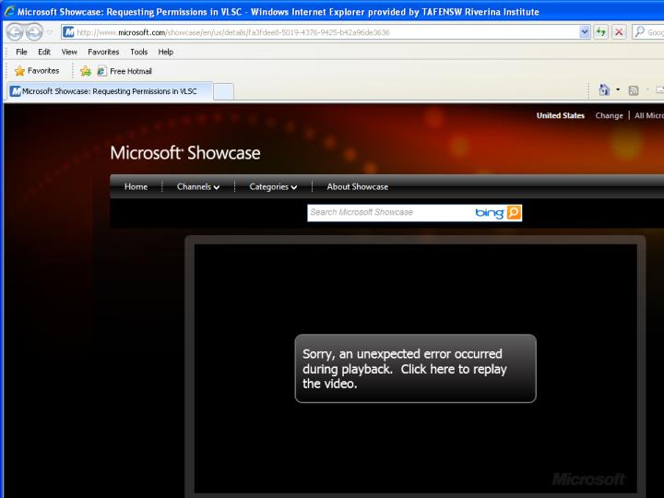Expand the address bar history dropdown
The image size is (664, 498).
pos(585,31)
